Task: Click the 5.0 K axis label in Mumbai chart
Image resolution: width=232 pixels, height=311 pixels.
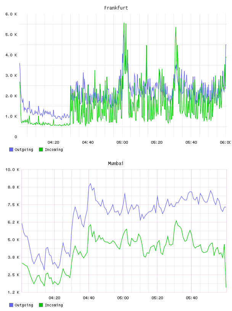Action: click(x=13, y=240)
